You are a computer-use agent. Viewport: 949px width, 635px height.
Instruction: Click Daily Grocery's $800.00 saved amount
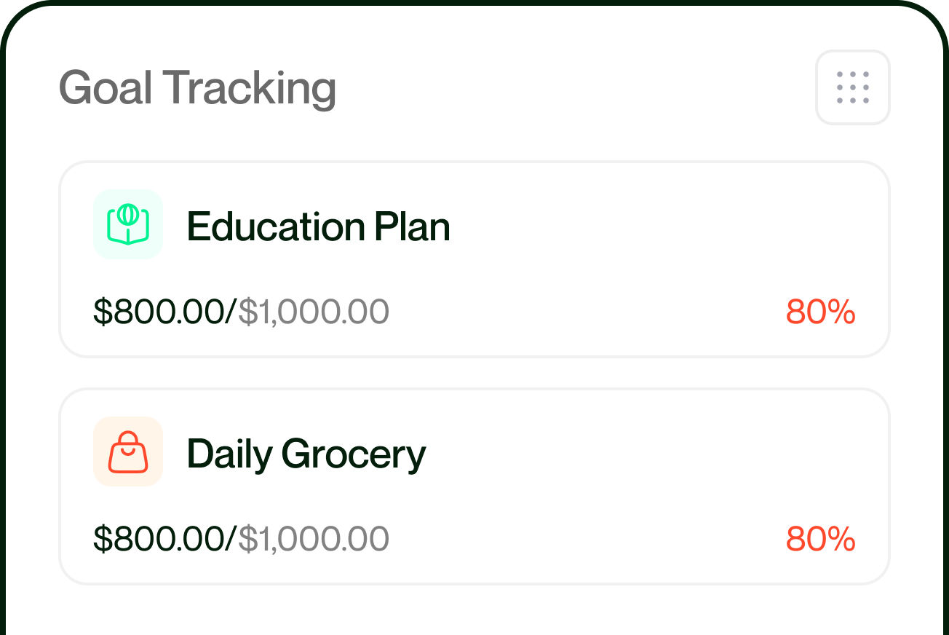tap(159, 539)
